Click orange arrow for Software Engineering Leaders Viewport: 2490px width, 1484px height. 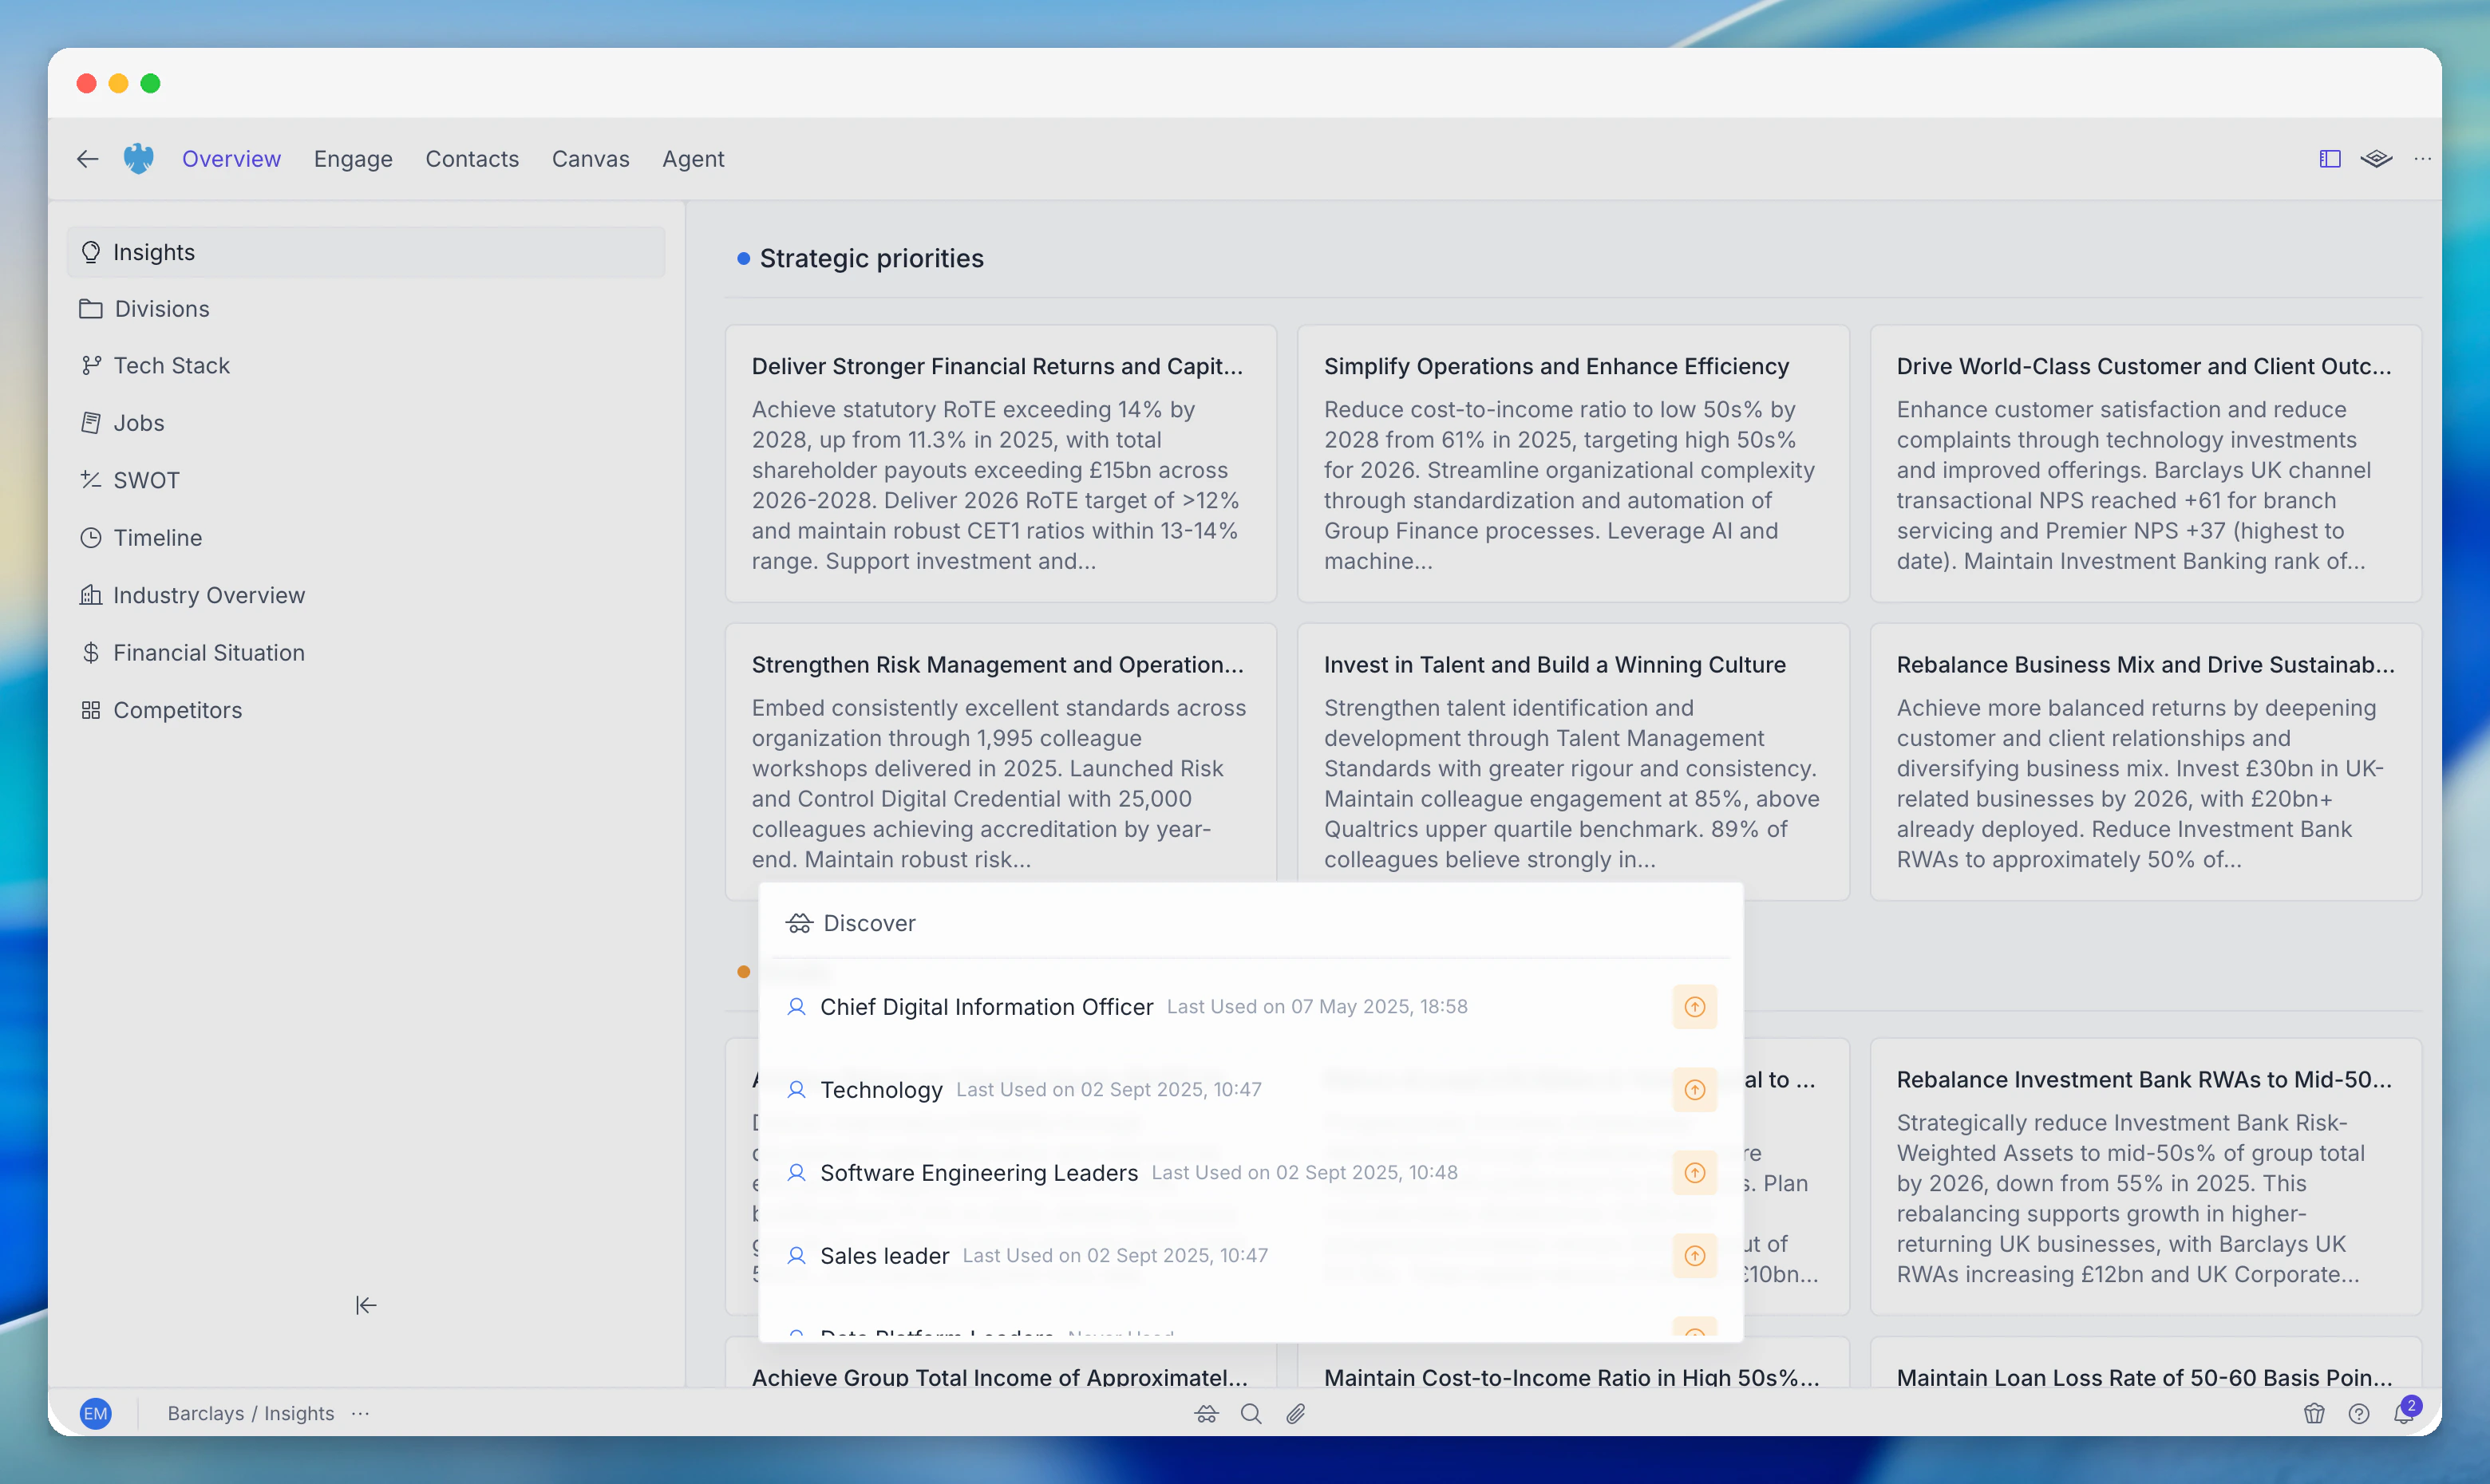click(1694, 1173)
